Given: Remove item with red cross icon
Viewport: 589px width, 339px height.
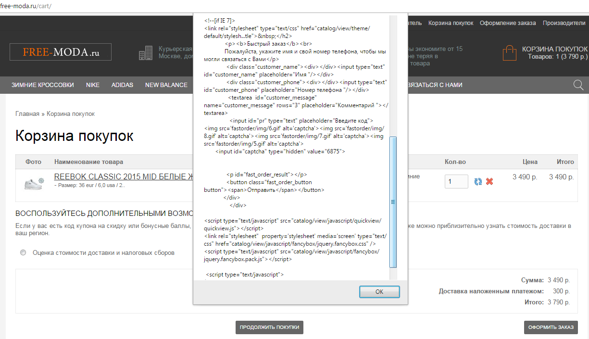Looking at the screenshot, I should click(x=489, y=181).
